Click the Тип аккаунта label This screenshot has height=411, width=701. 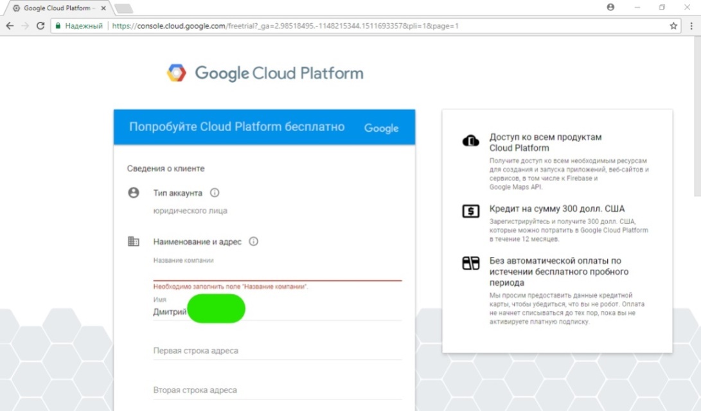[x=177, y=193]
